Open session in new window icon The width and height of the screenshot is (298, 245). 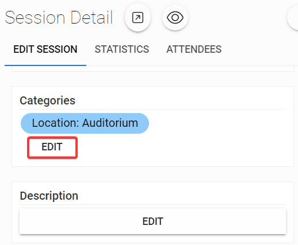pyautogui.click(x=137, y=18)
